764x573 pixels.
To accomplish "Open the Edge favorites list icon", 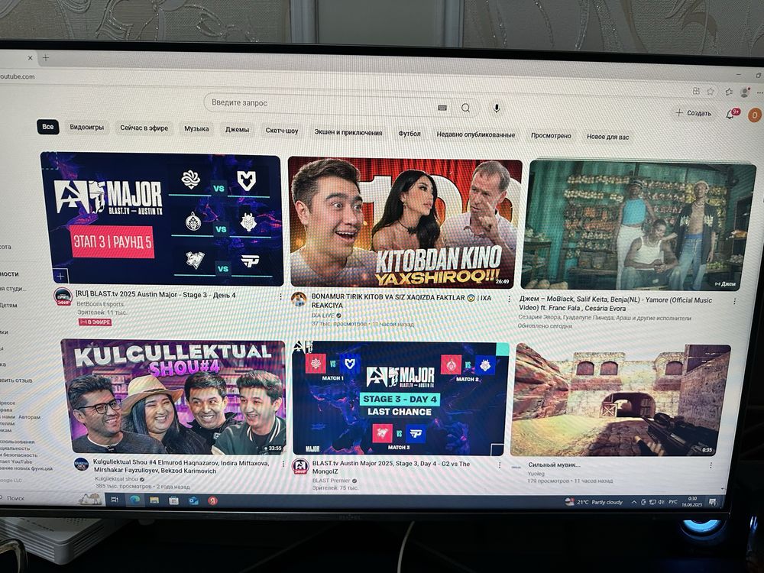I will [x=729, y=92].
